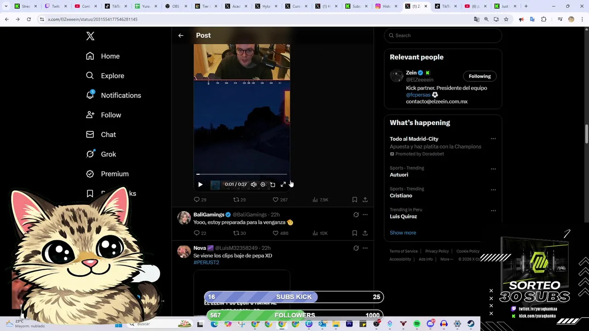
Task: Reply to BaliGamings comment
Action: [x=200, y=233]
